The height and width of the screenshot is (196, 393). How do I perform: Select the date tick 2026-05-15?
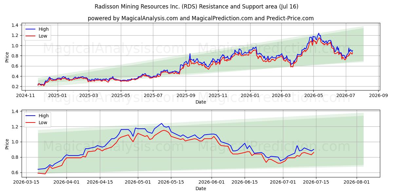pos(171,182)
